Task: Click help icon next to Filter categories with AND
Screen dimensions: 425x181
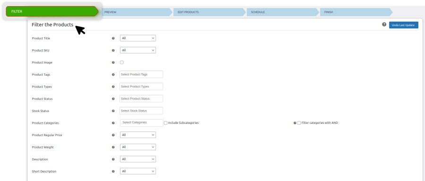Action: click(295, 123)
